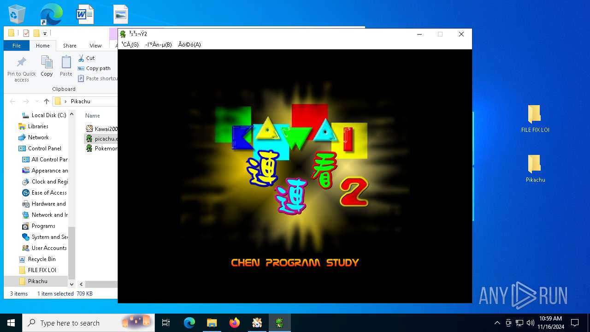The height and width of the screenshot is (332, 590).
Task: Switch to the Kawai game taskbar icon
Action: 257,323
